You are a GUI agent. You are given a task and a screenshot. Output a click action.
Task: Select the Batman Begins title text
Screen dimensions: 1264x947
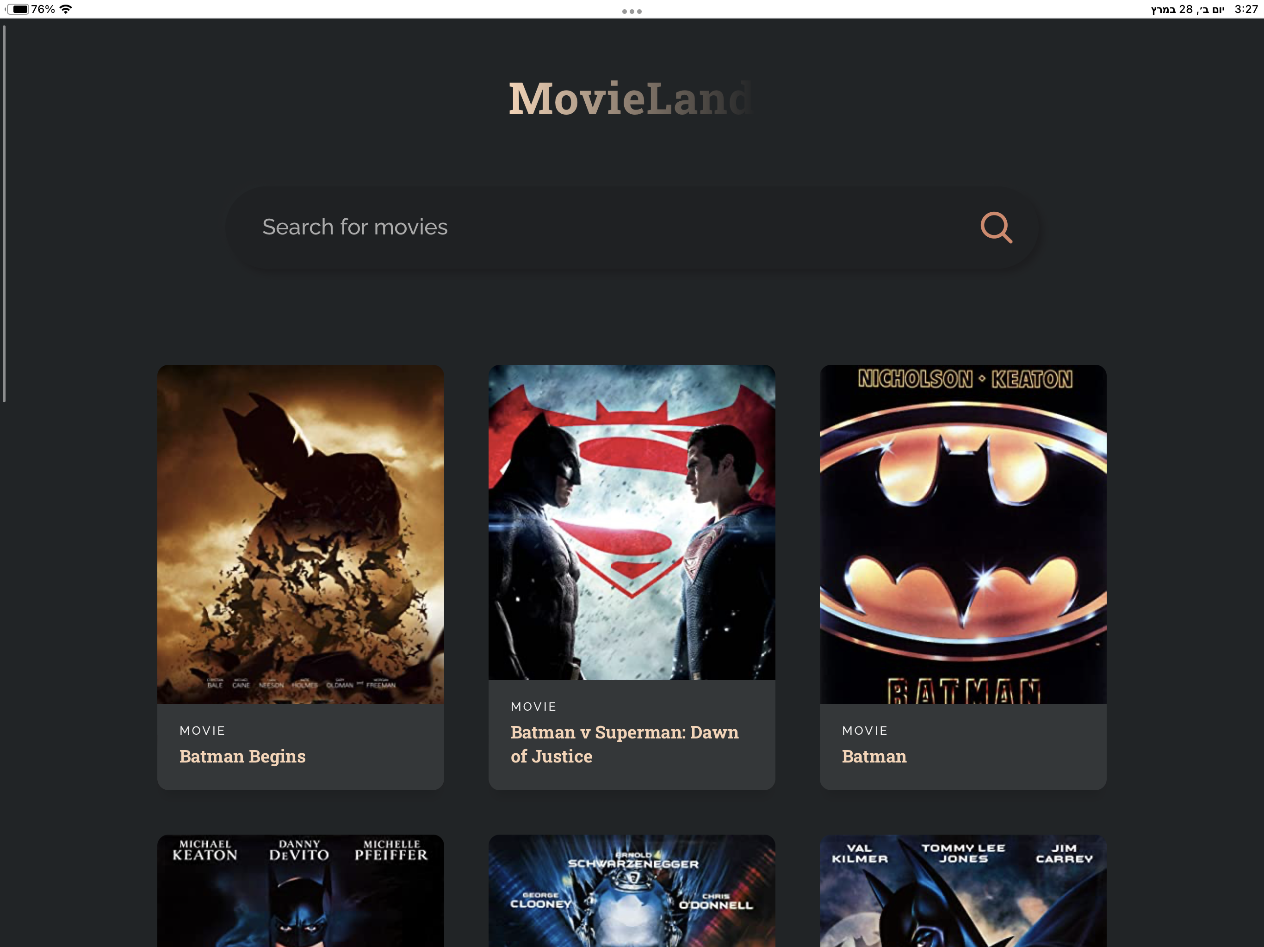242,756
